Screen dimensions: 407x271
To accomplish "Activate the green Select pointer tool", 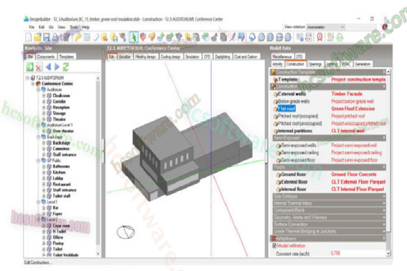I will (x=133, y=37).
